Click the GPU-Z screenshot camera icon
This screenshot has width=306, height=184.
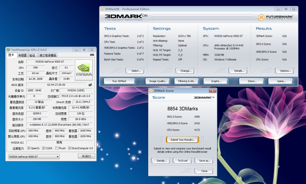pyautogui.click(x=92, y=55)
